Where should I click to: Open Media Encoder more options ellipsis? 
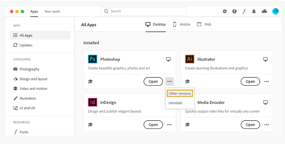pos(267,125)
